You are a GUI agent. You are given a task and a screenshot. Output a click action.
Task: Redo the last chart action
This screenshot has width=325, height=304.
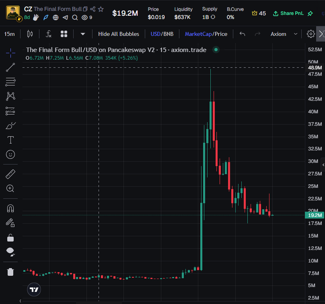click(258, 34)
